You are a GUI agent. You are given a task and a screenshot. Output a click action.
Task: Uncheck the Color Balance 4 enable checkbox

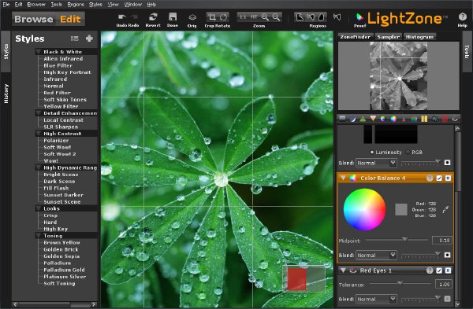[x=439, y=178]
